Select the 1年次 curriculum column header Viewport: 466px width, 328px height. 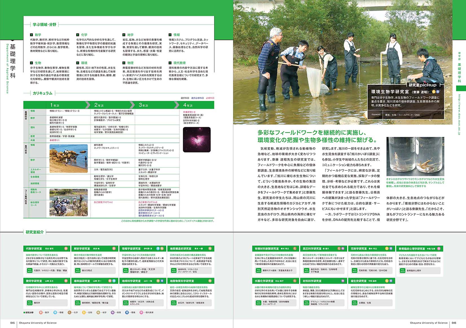(68, 105)
